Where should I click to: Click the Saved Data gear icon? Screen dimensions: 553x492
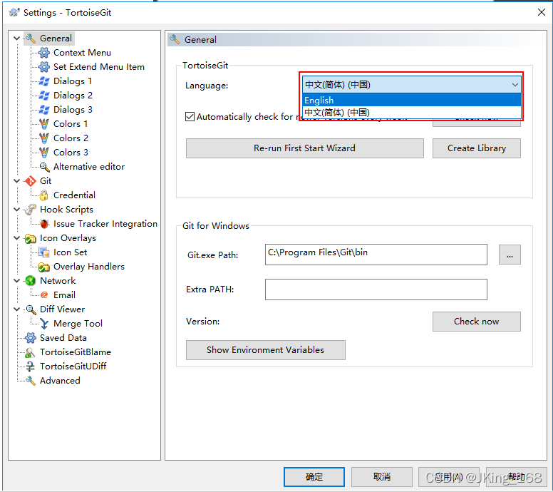31,338
